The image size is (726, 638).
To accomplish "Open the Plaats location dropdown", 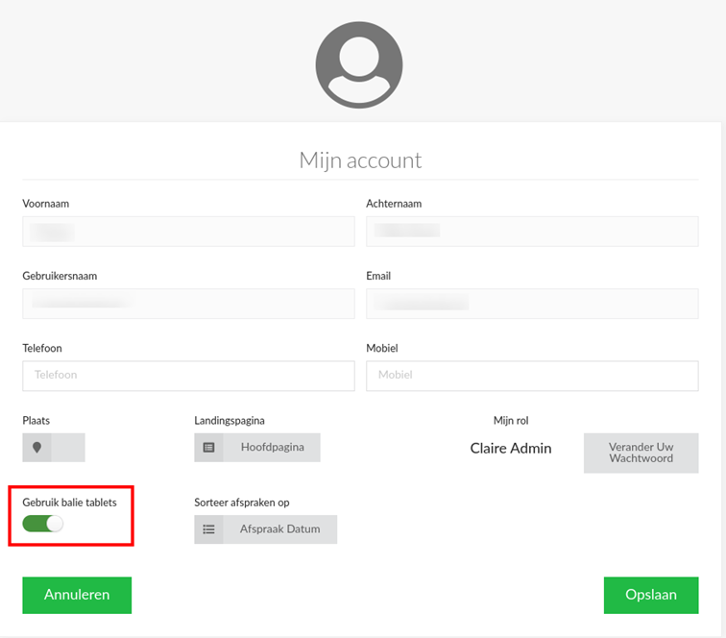I will coord(67,448).
